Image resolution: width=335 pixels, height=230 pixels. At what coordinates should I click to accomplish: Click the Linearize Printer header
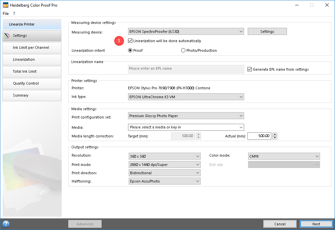pos(32,24)
